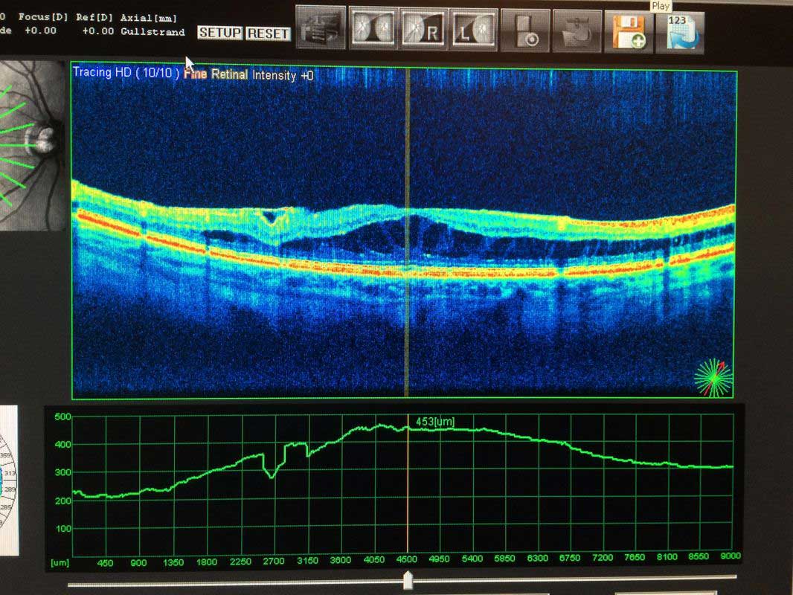
Task: Click the Play calendar icon
Action: coord(679,32)
